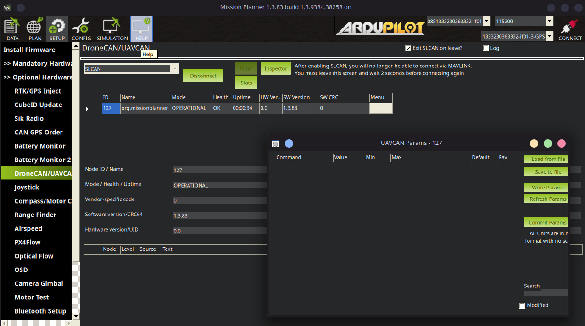Enable the Log checkbox
The height and width of the screenshot is (326, 585).
tap(485, 48)
